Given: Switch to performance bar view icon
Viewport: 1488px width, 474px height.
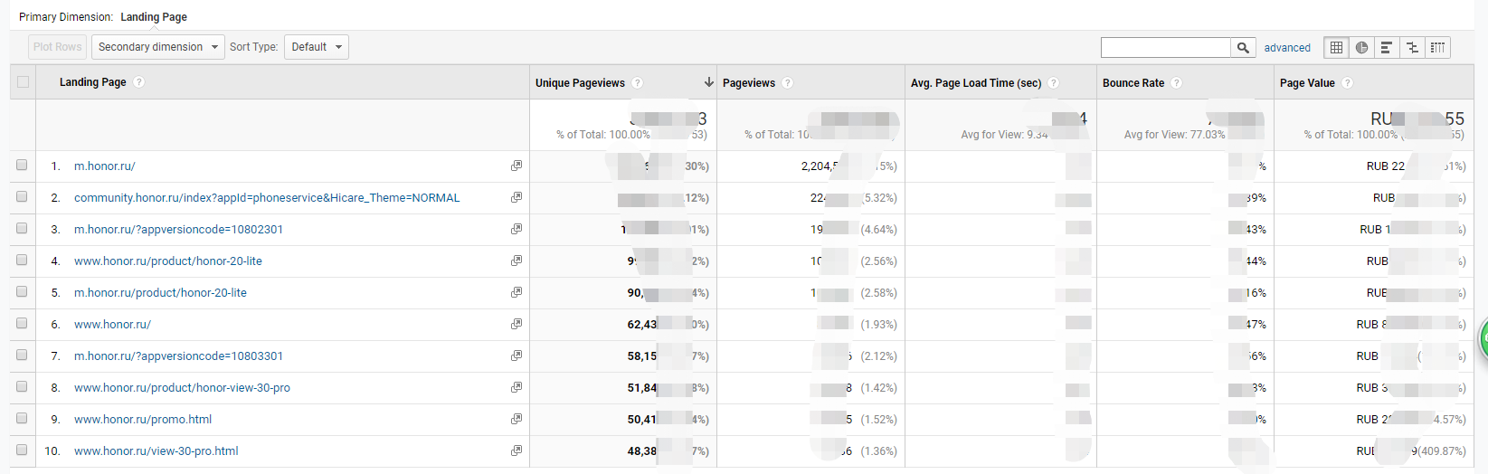Looking at the screenshot, I should pos(1387,48).
